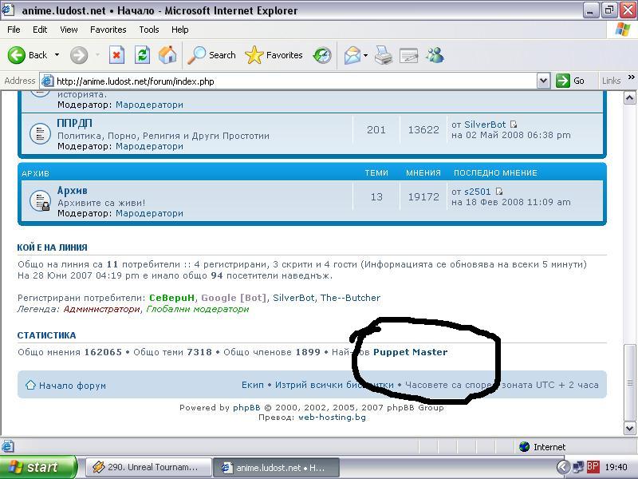Select the post count 19172 for Архив

(x=423, y=197)
